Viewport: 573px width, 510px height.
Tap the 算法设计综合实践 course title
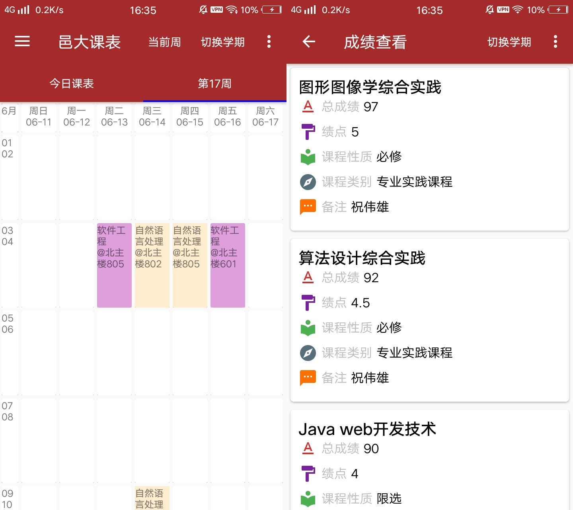coord(362,258)
